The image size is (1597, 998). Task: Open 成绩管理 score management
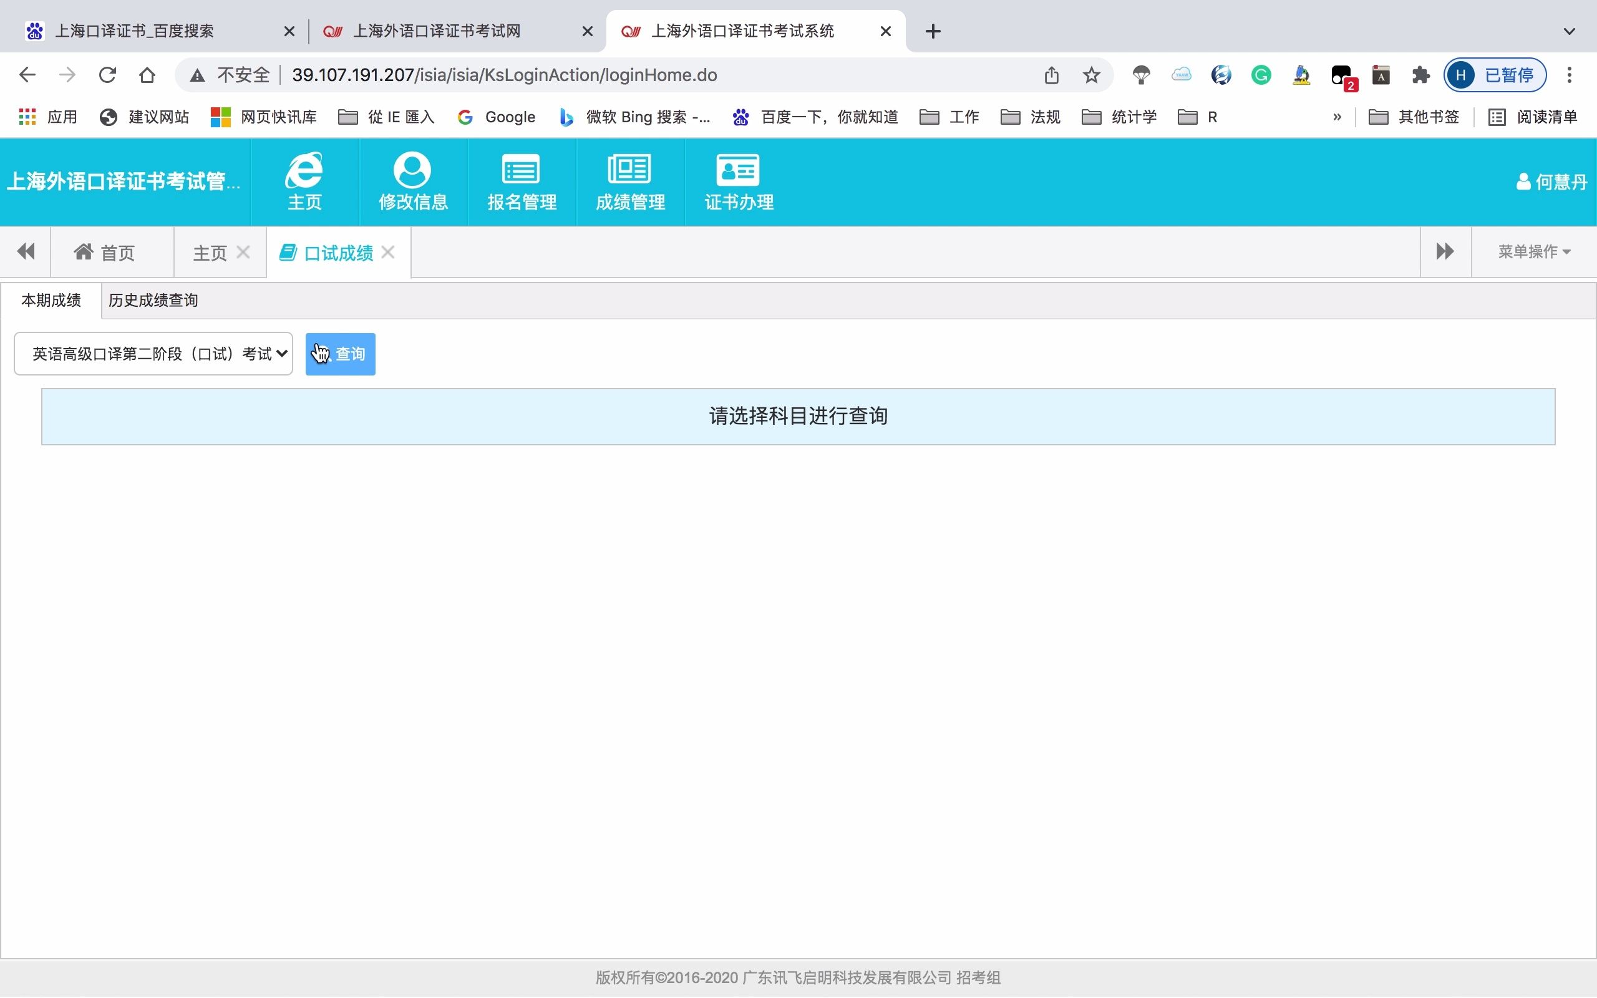pyautogui.click(x=630, y=182)
